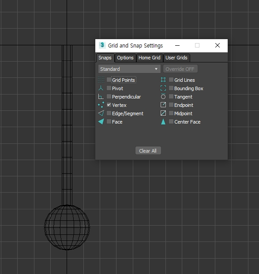Click the Clear All button
This screenshot has height=274, width=259.
coord(148,150)
